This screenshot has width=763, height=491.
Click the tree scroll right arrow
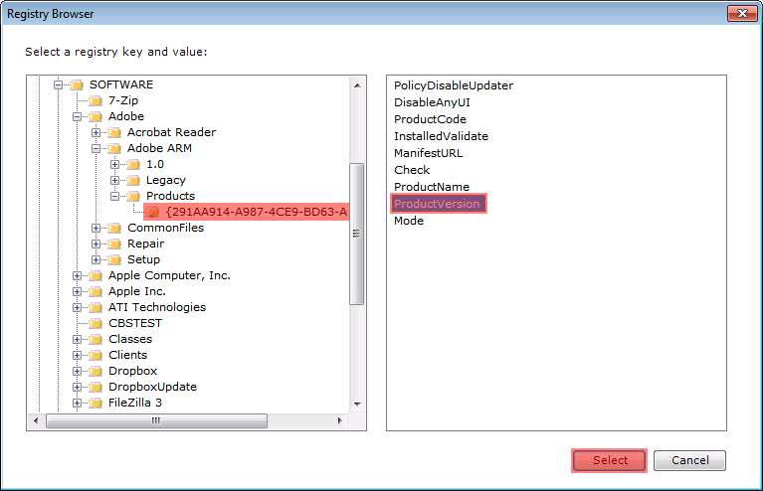(x=339, y=421)
